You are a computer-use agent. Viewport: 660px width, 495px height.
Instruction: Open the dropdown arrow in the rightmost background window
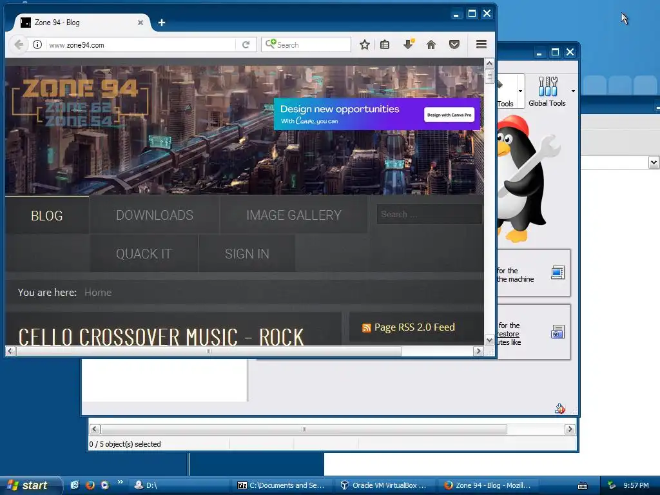(x=654, y=162)
